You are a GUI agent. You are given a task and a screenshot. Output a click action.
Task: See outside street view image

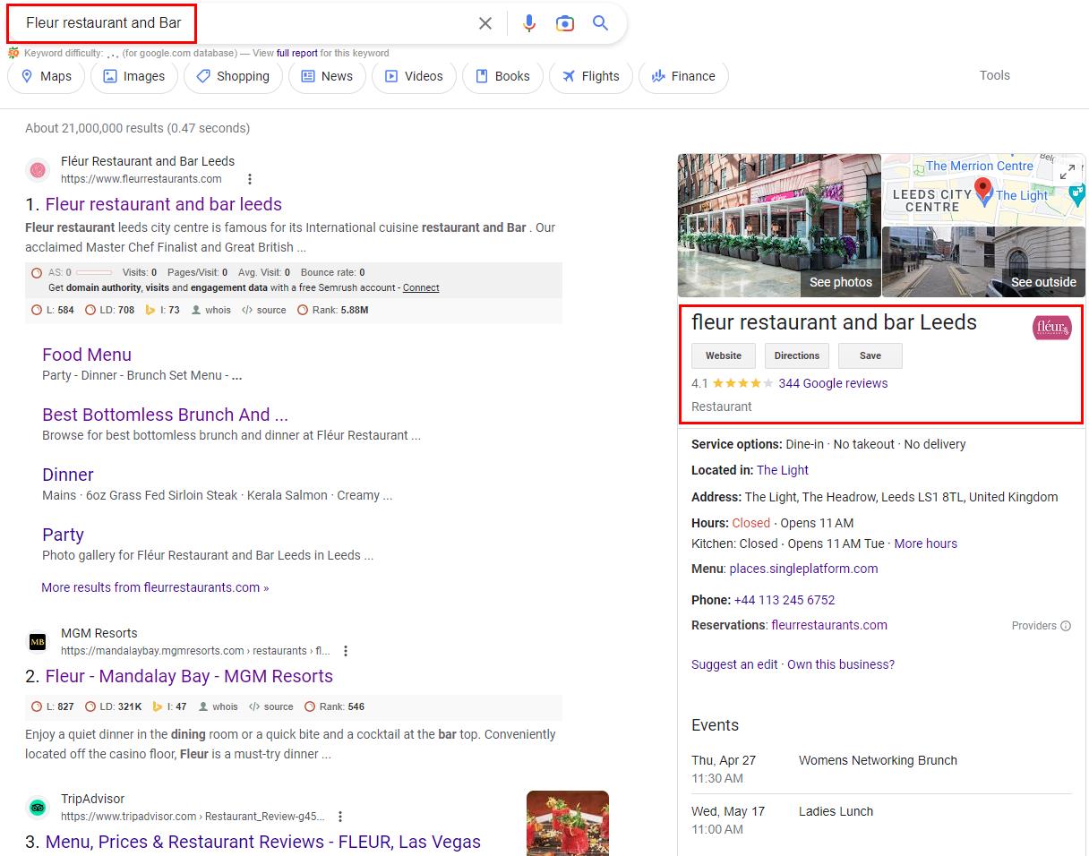pos(984,261)
